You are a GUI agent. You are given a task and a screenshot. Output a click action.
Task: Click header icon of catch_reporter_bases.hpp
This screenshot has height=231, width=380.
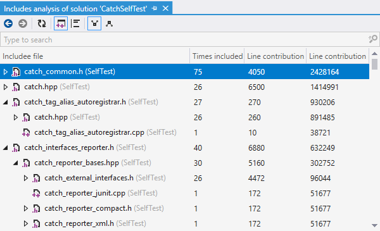(26, 163)
